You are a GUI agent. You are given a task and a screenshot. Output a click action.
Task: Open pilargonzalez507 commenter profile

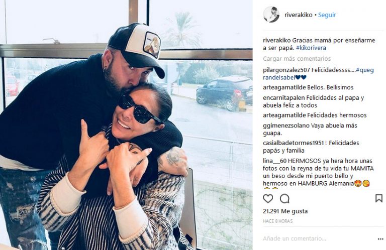[286, 70]
